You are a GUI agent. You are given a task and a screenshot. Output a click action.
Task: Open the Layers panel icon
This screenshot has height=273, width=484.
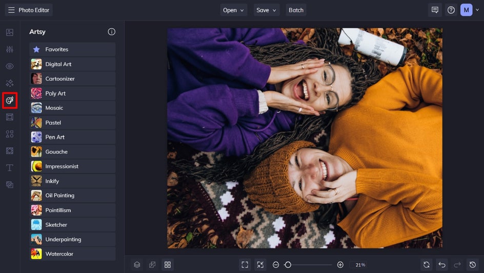pos(137,265)
